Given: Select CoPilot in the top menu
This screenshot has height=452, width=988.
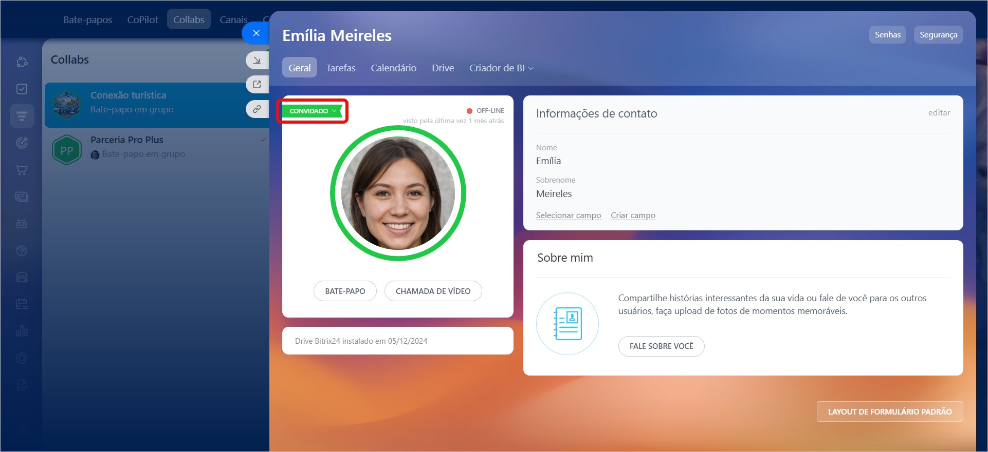Looking at the screenshot, I should 143,19.
